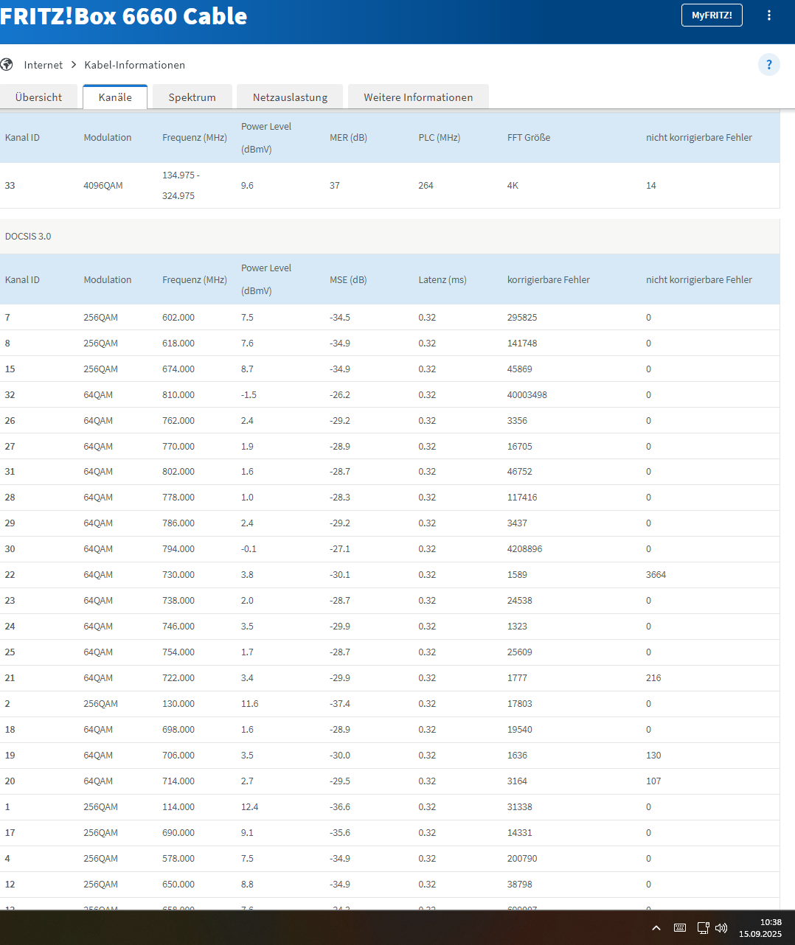795x945 pixels.
Task: Click power level value 12.4
Action: [250, 807]
